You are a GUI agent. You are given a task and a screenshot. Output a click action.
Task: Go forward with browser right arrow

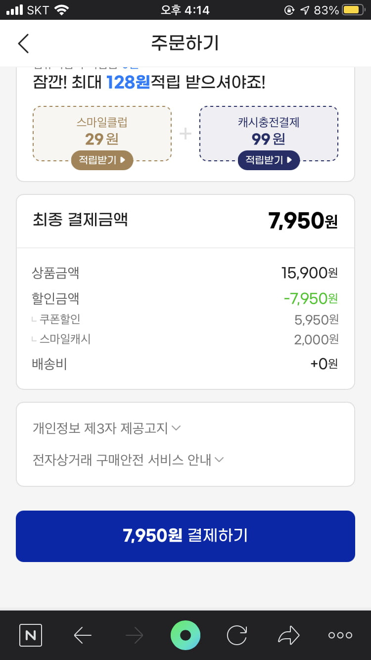[134, 635]
